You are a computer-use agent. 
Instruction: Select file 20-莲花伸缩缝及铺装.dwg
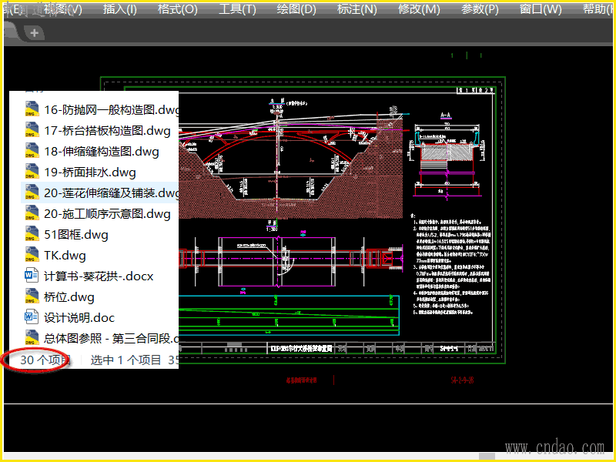click(x=100, y=192)
